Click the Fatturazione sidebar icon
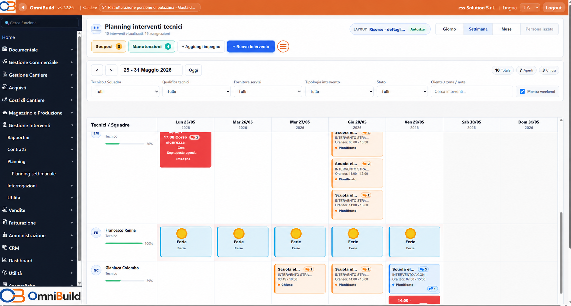 pos(5,222)
